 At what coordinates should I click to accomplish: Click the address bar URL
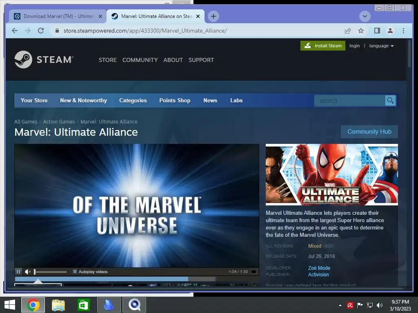click(x=145, y=31)
